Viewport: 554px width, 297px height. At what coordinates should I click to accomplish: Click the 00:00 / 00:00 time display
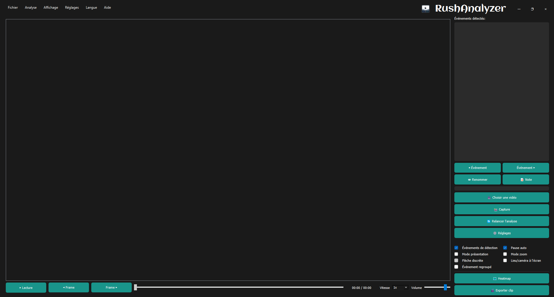361,288
